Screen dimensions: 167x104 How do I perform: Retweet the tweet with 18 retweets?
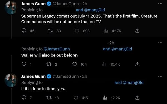click(x=49, y=98)
